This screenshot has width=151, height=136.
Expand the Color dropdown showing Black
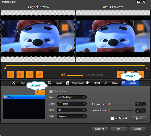[71, 104]
